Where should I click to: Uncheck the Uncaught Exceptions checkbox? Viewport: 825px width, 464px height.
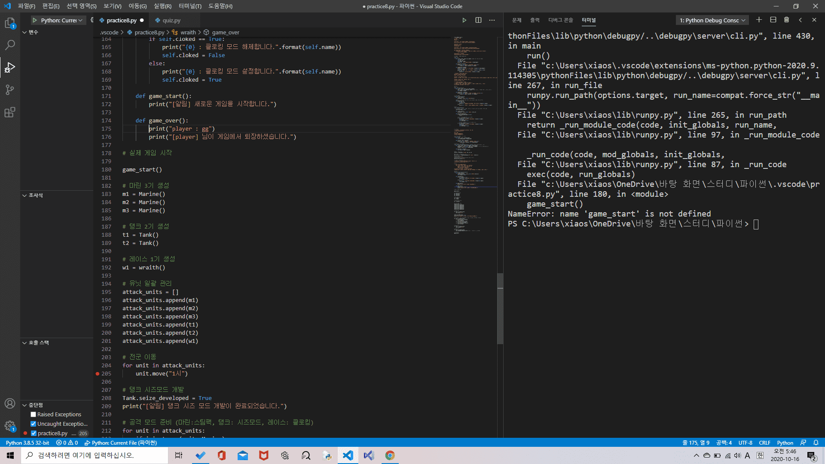click(33, 424)
